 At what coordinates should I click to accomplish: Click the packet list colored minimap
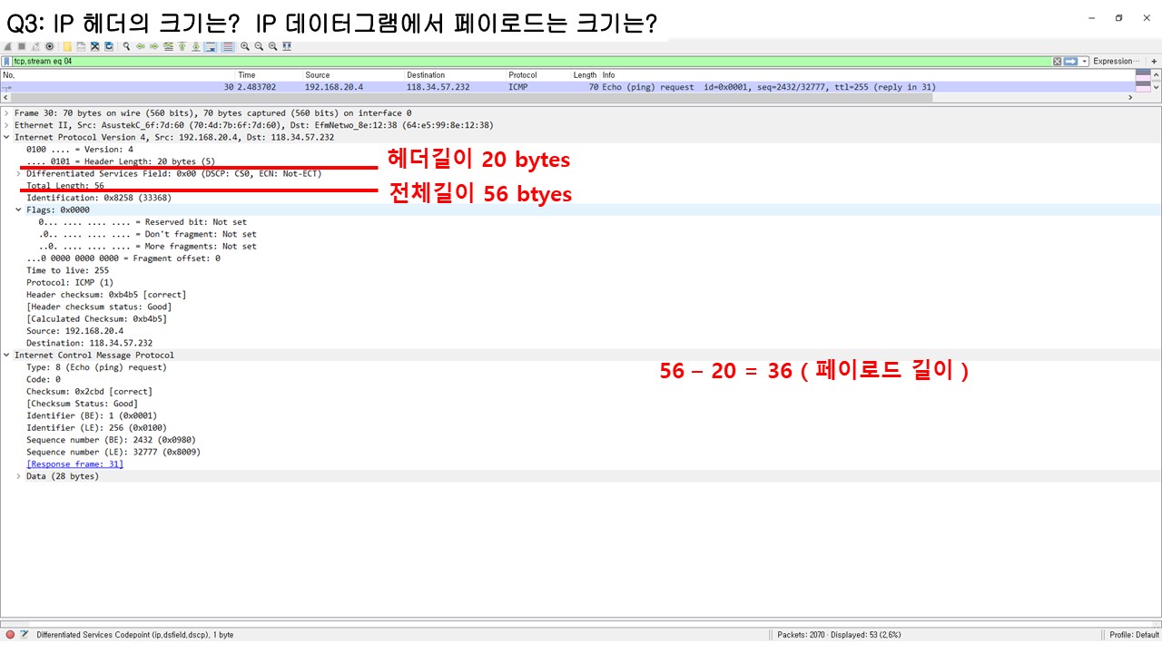[1143, 82]
